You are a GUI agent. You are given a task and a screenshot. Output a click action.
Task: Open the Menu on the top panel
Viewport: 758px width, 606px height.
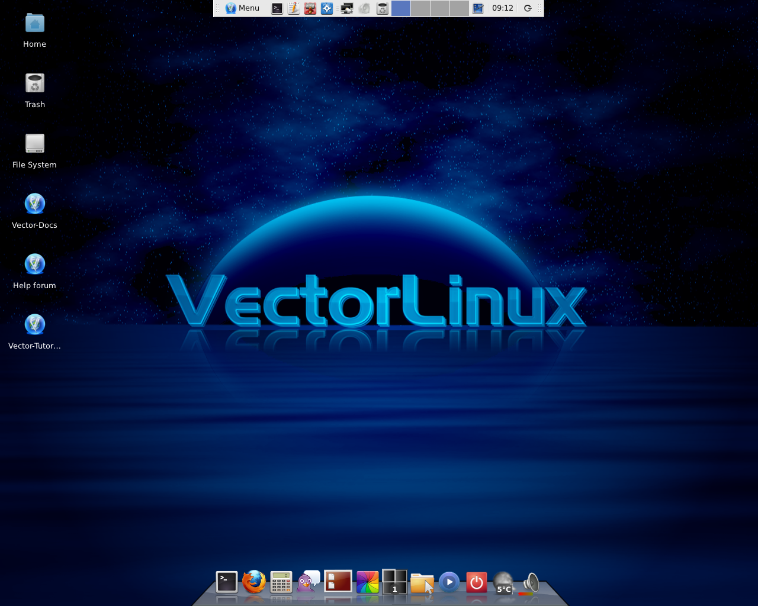[x=242, y=8]
